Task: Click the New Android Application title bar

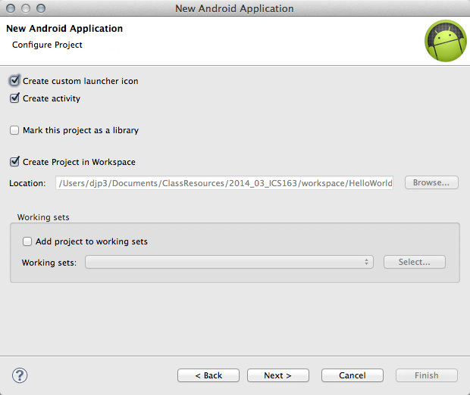Action: 234,8
